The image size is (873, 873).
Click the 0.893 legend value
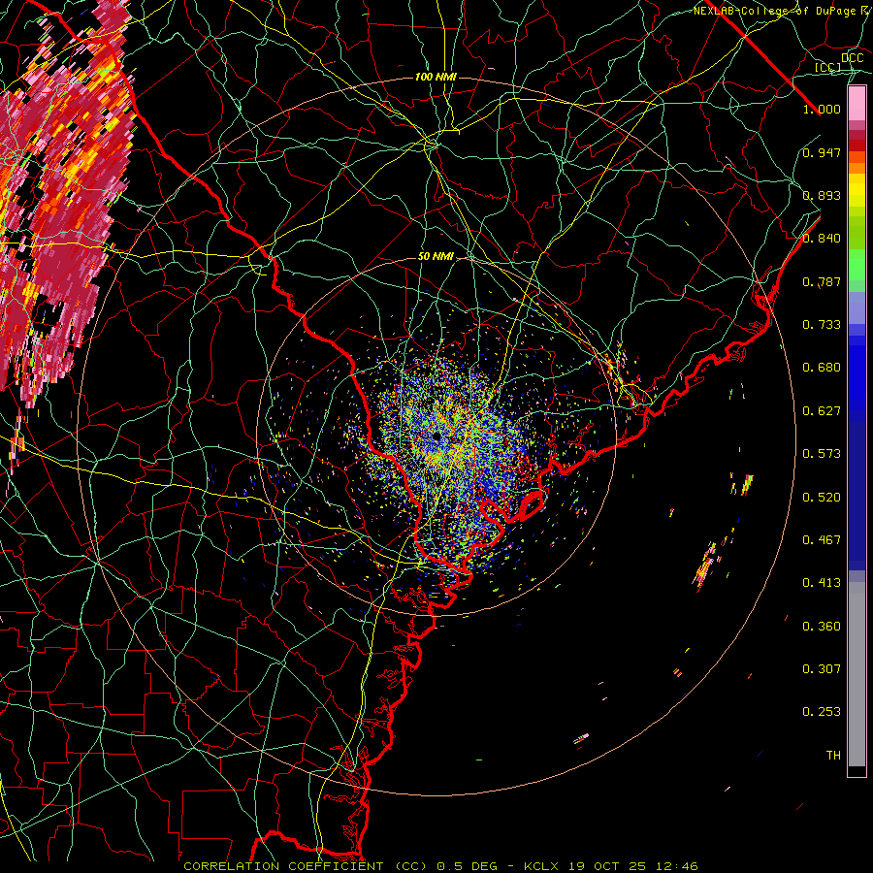(x=822, y=195)
